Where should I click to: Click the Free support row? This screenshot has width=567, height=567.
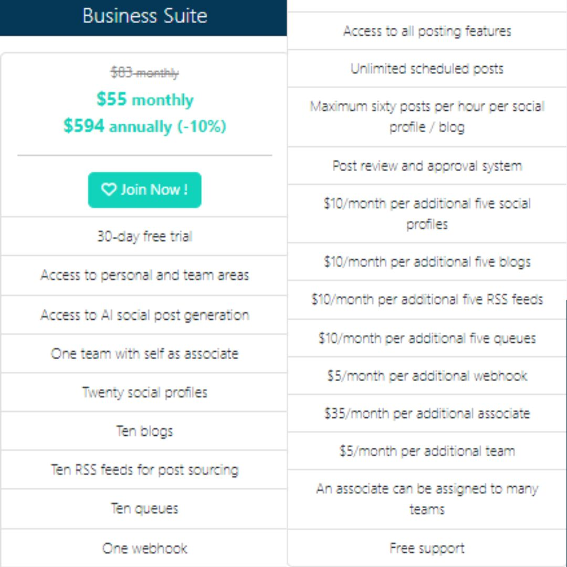(x=427, y=548)
